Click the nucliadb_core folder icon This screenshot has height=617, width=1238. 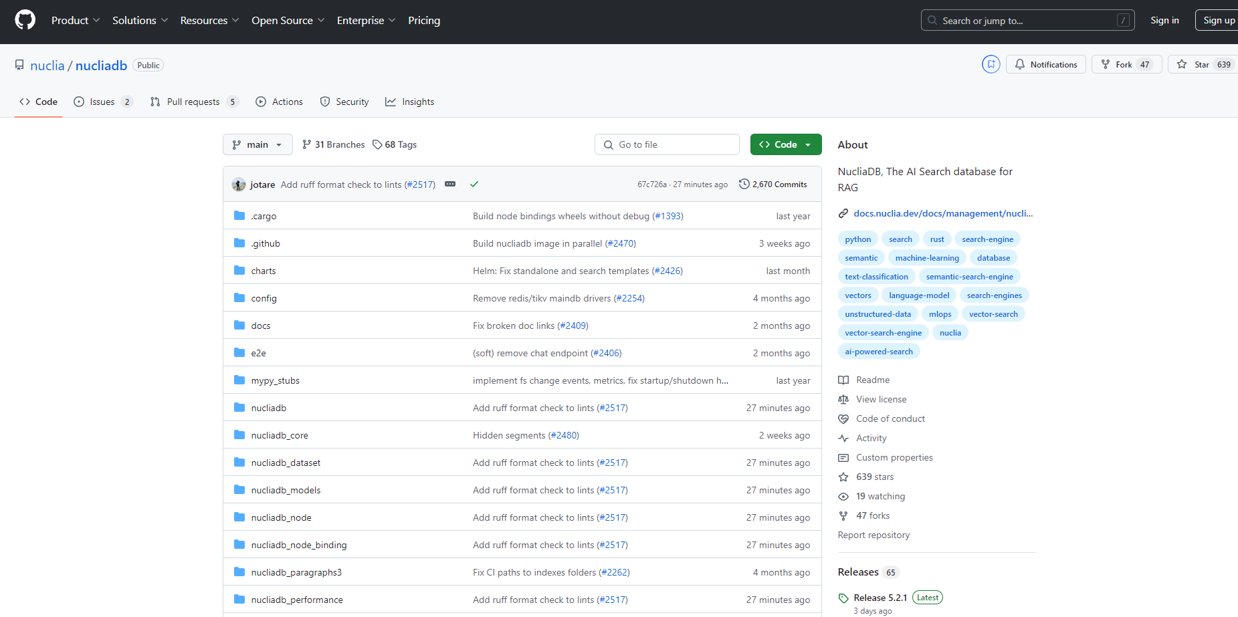pyautogui.click(x=239, y=435)
